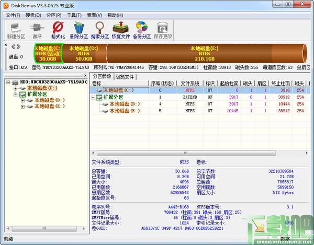
Task: Click the 起始柱面 column header
Action: [x=229, y=84]
